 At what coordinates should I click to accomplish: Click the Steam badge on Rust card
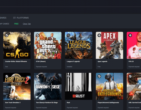tap(68, 76)
